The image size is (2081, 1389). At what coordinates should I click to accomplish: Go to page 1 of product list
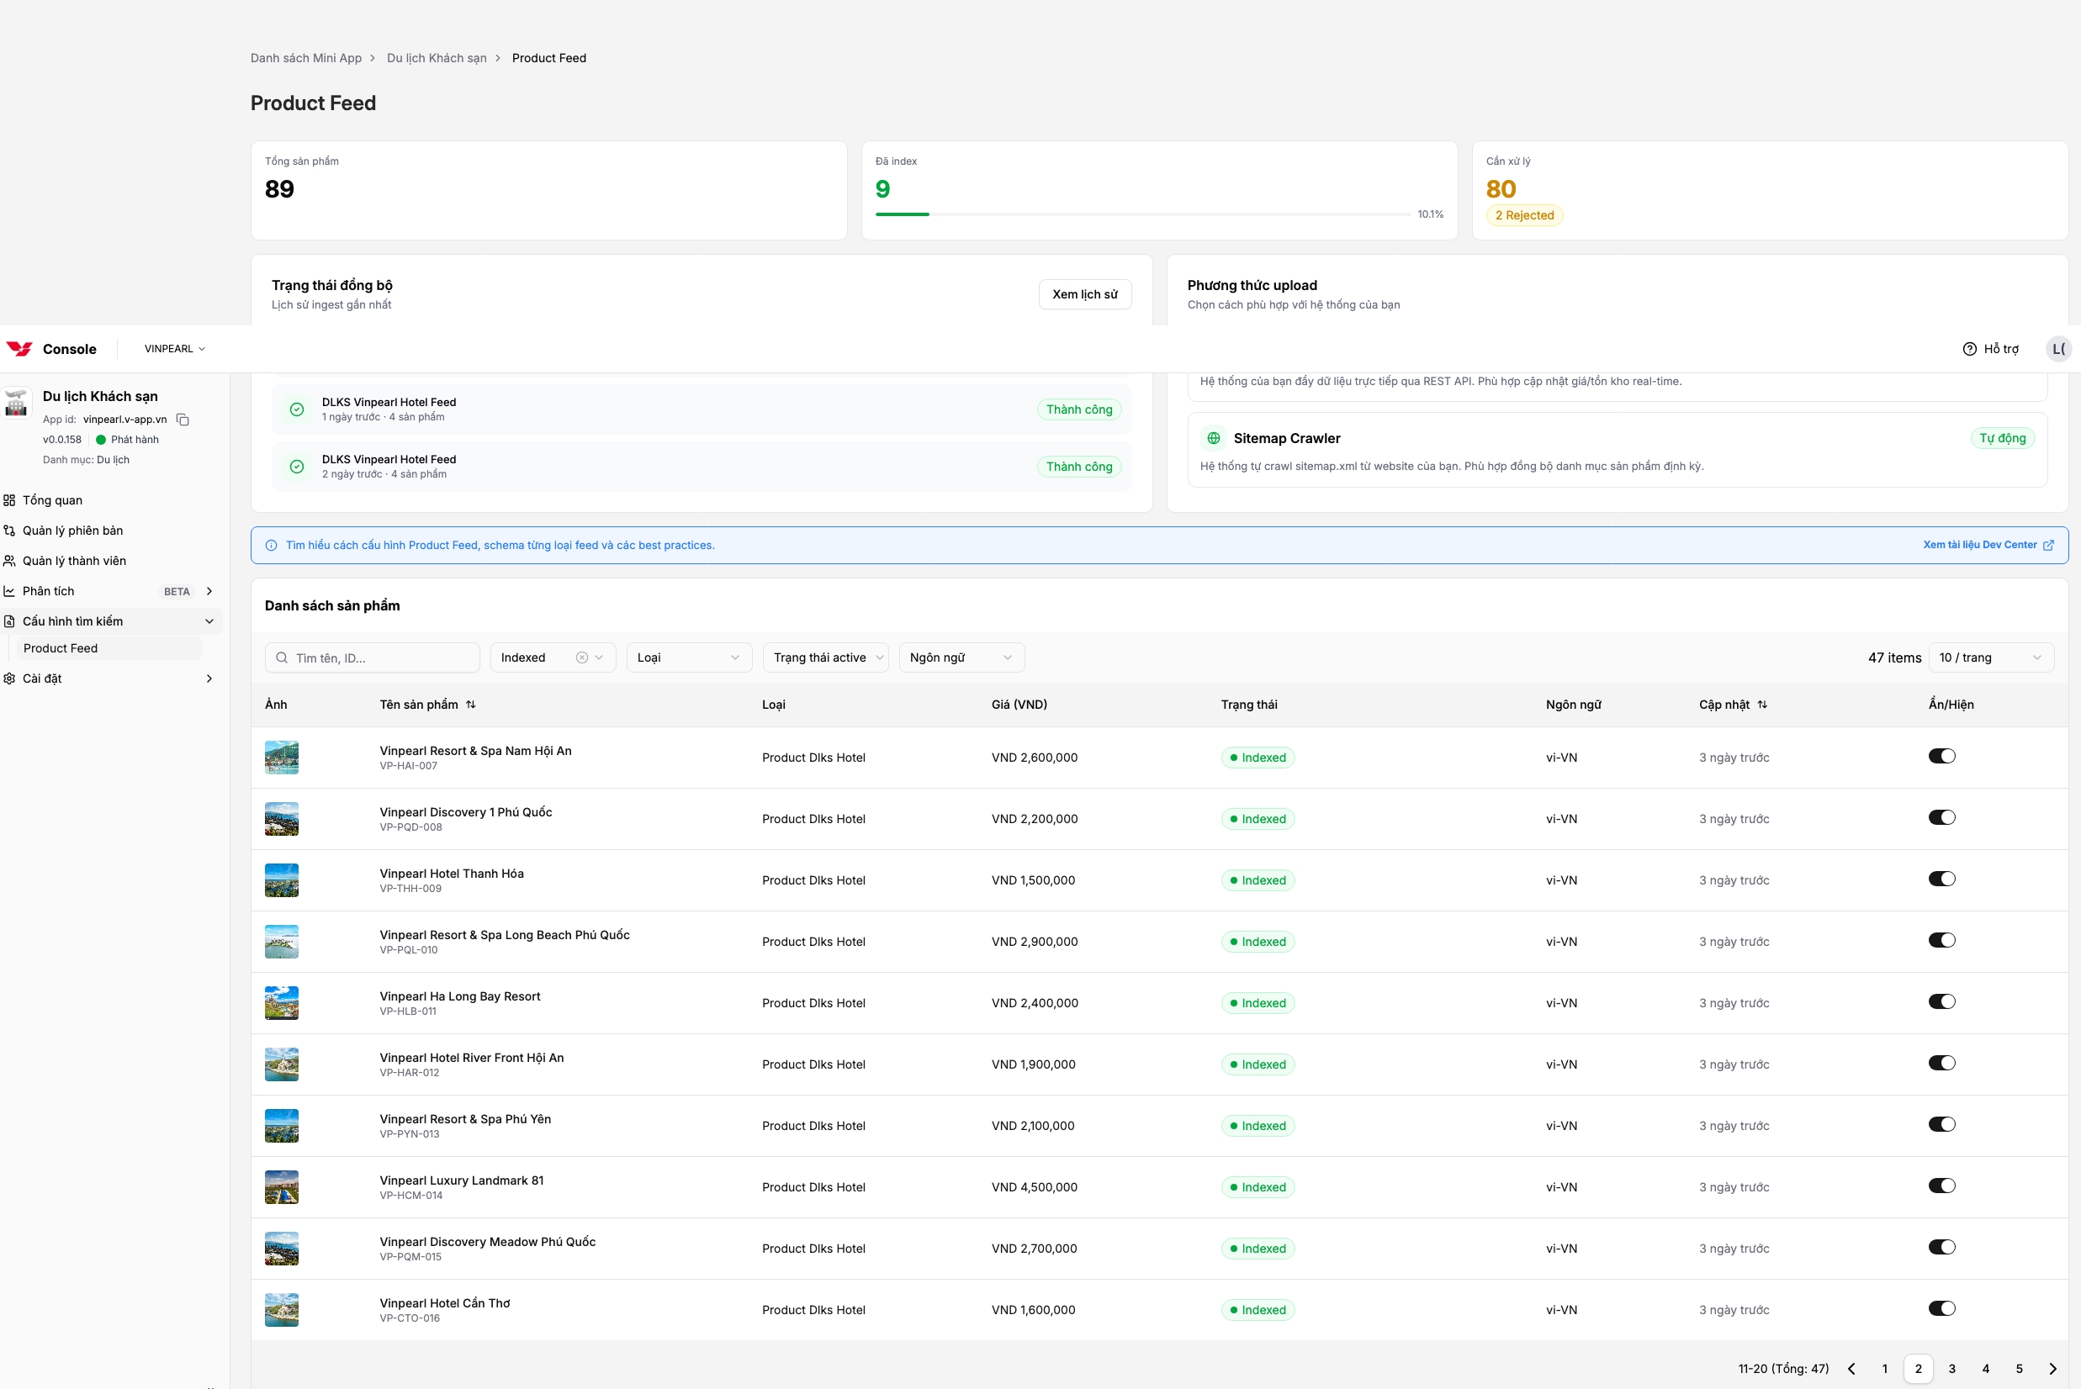tap(1884, 1369)
